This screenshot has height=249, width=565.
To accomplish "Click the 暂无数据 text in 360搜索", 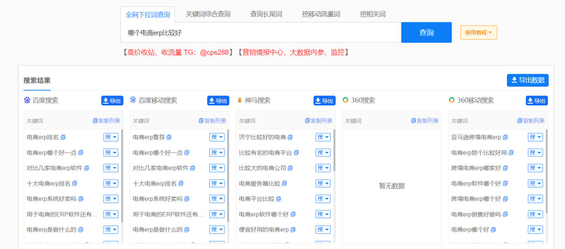I will [x=392, y=186].
